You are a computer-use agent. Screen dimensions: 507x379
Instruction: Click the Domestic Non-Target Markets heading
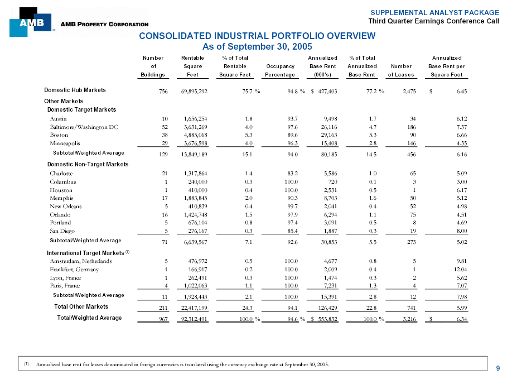coord(88,164)
